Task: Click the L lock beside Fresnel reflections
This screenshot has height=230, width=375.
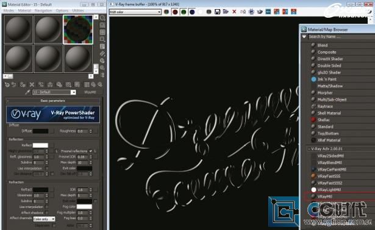Action: pyautogui.click(x=95, y=151)
